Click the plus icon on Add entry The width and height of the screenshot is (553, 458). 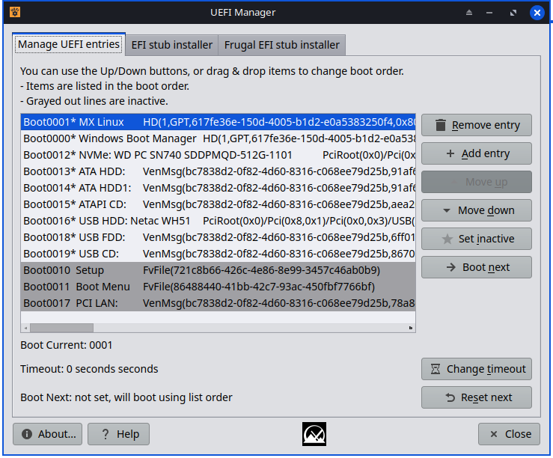[x=450, y=153]
